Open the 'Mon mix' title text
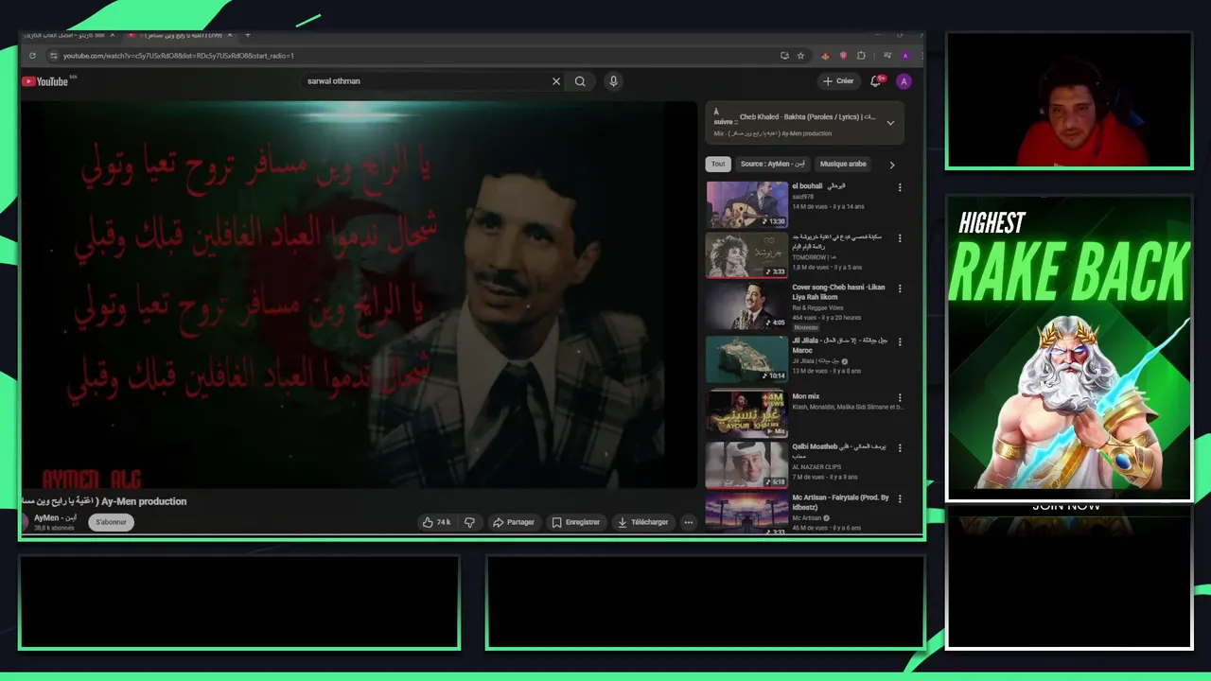 coord(806,396)
